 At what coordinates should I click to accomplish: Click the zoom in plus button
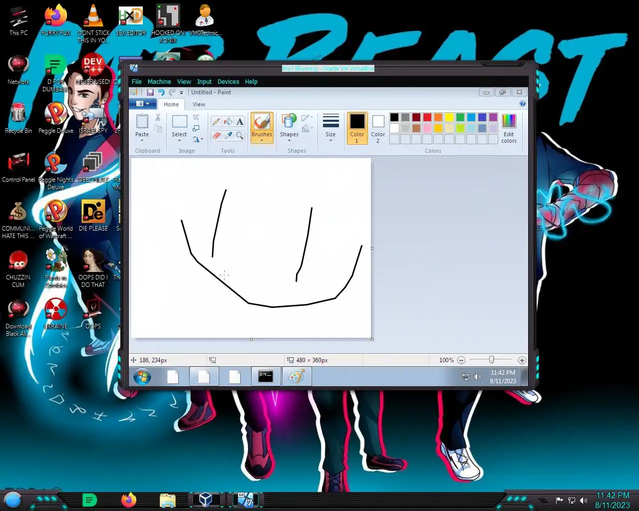pyautogui.click(x=522, y=360)
